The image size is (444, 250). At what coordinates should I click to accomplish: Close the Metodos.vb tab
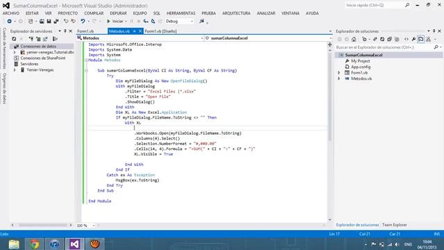click(140, 31)
